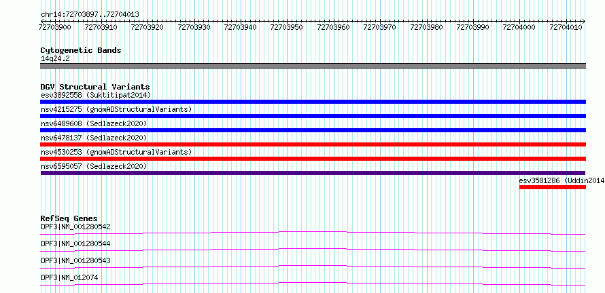Click the red bar for nsv4530253
The height and width of the screenshot is (293, 605).
click(313, 159)
